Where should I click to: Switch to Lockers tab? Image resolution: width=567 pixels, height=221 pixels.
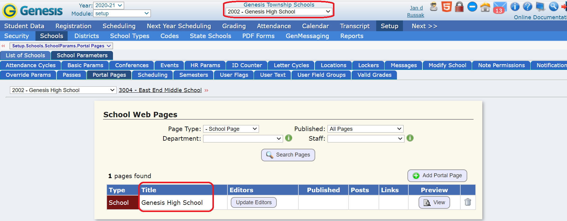coord(368,65)
